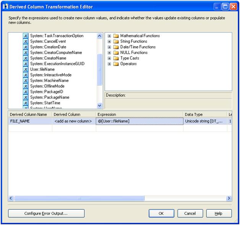
Task: Click the variables list scroll up arrow
Action: (x=99, y=36)
